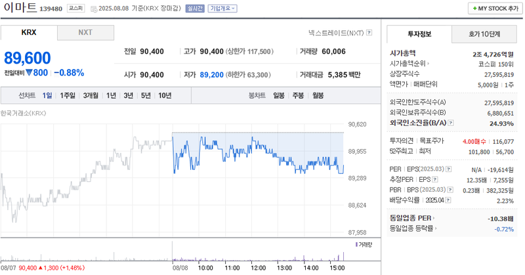Image resolution: width=525 pixels, height=275 pixels.
Task: Click MY STOCK 추가 button
Action: (x=495, y=9)
